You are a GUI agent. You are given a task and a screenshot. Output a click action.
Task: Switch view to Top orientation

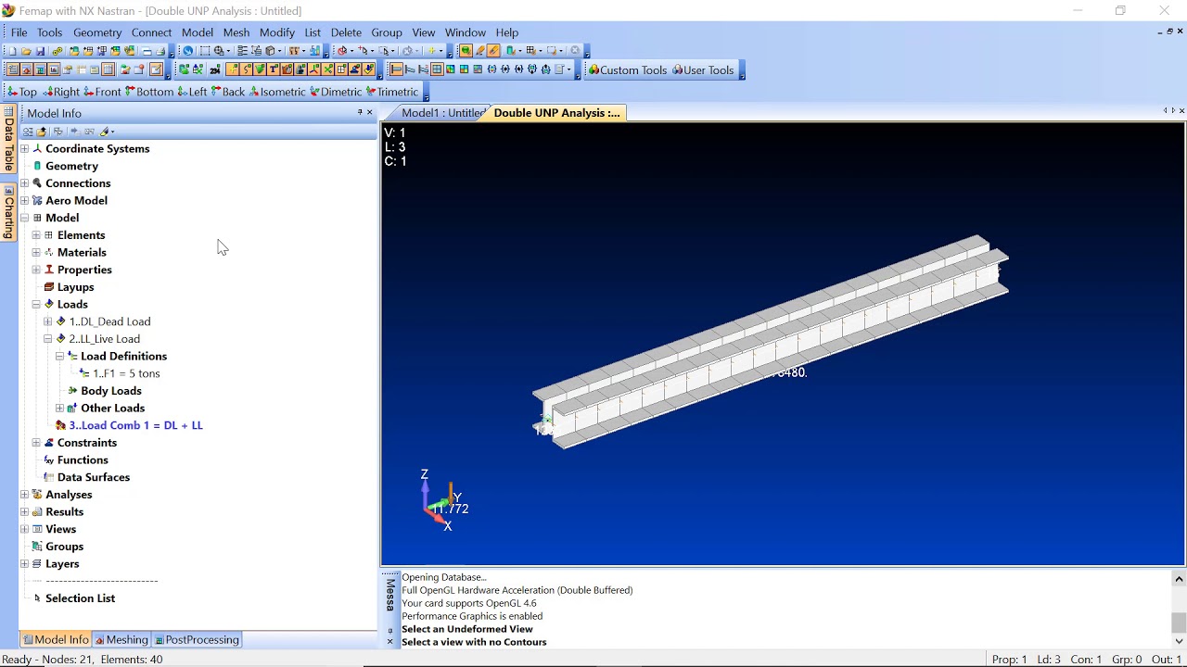22,92
